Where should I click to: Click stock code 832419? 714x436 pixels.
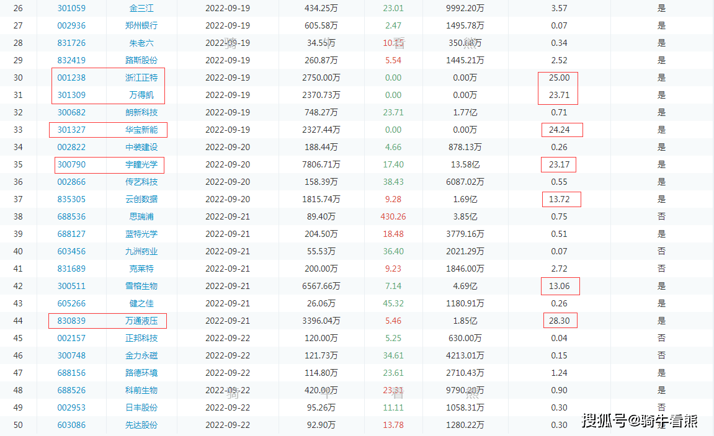coord(71,60)
